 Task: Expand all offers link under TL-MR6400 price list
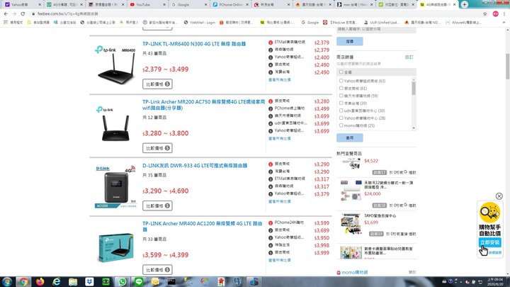click(279, 79)
